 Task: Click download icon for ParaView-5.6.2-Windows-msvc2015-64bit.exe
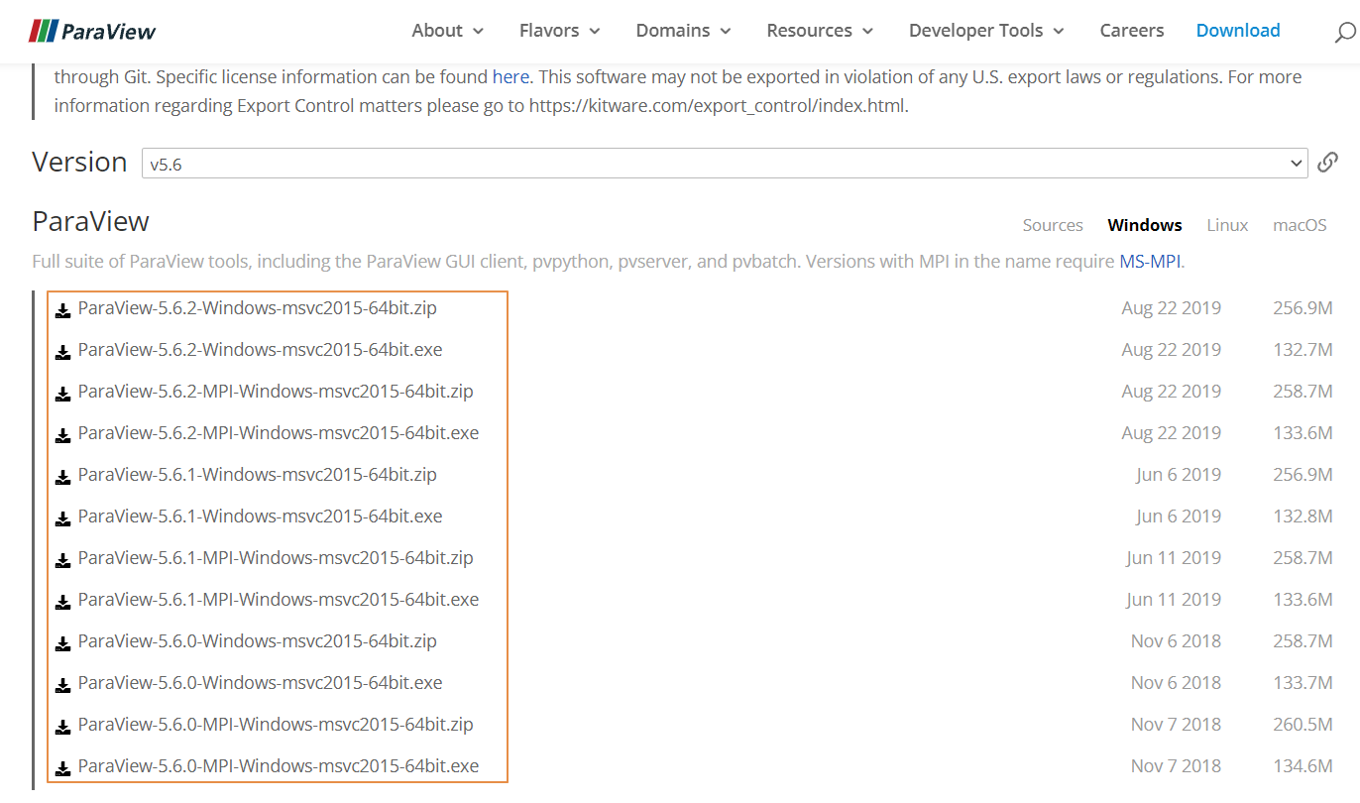pos(62,352)
